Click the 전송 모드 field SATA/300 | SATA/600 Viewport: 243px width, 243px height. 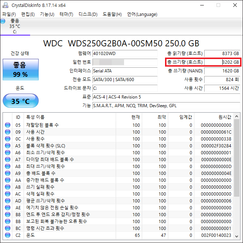[125, 80]
